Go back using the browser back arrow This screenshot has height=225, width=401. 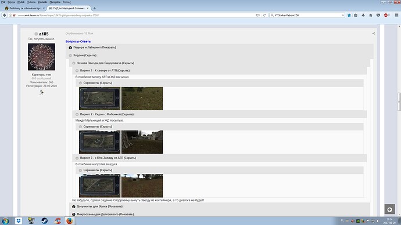coord(4,15)
